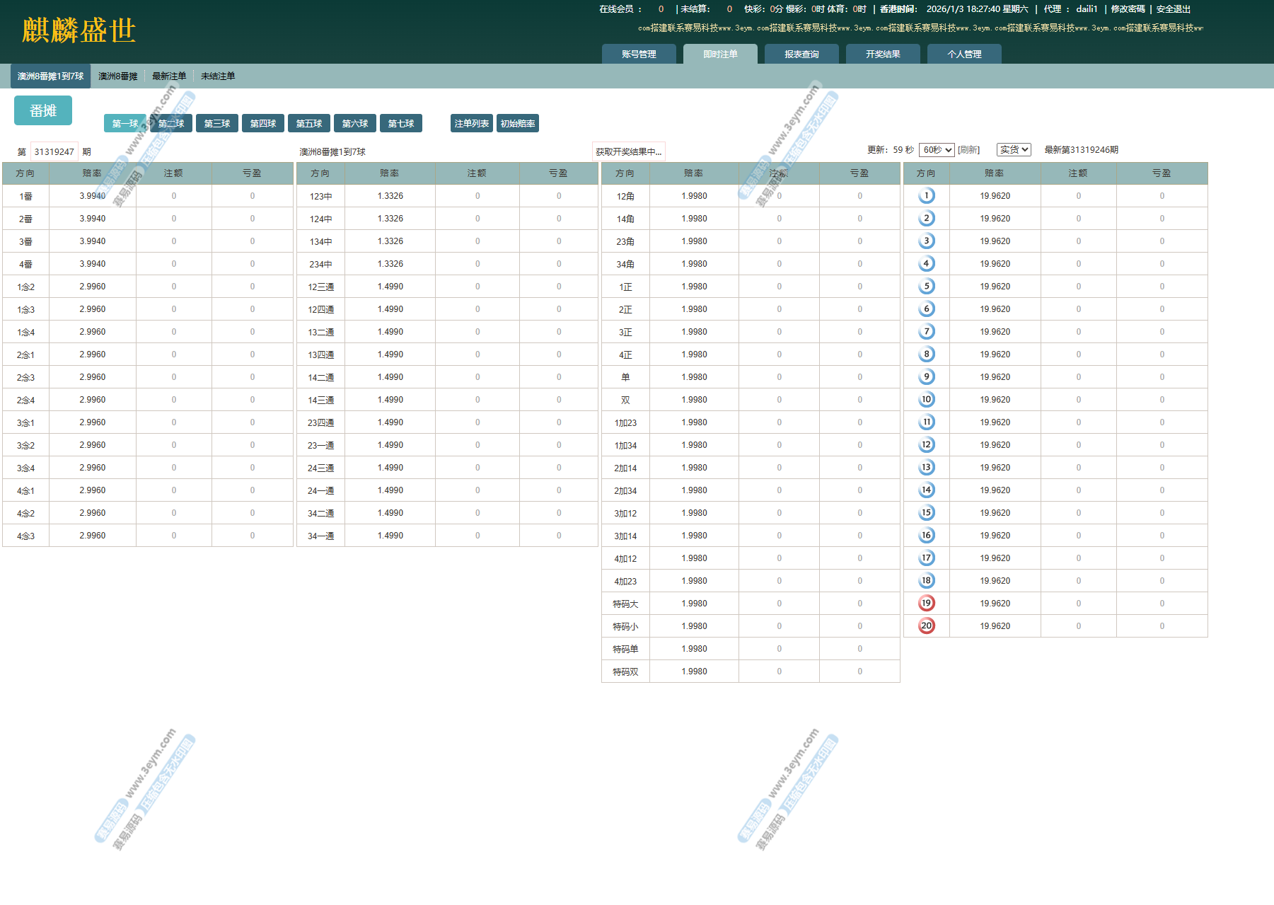This screenshot has height=905, width=1274.
Task: Select the red number 19 ball
Action: click(926, 604)
